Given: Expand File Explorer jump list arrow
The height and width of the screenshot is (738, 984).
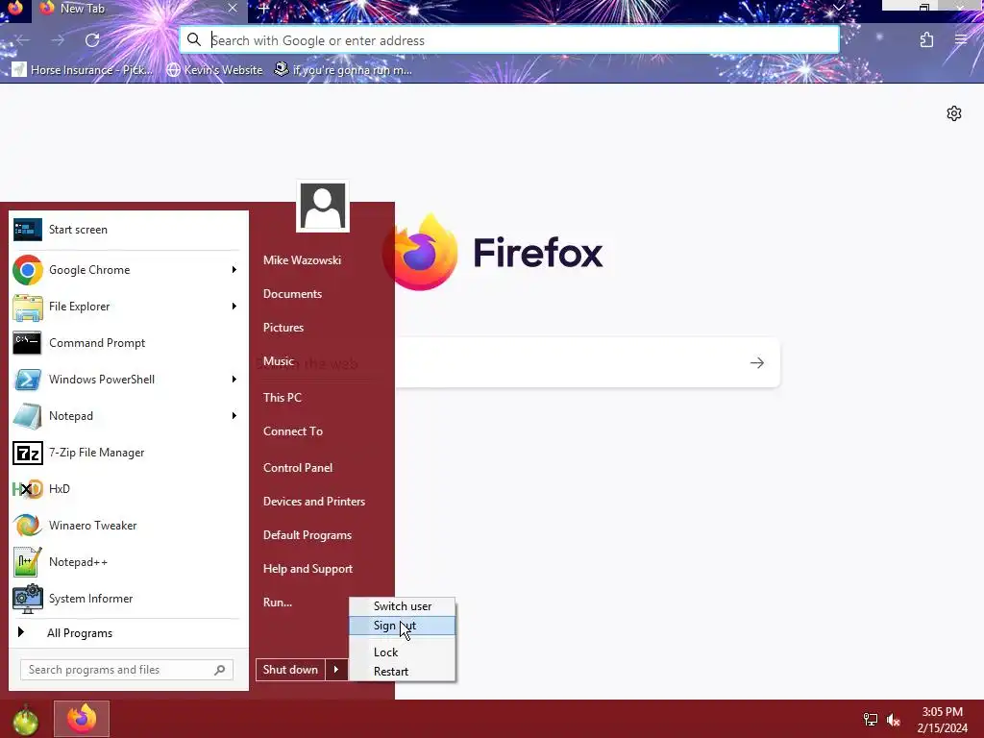Looking at the screenshot, I should click(234, 307).
